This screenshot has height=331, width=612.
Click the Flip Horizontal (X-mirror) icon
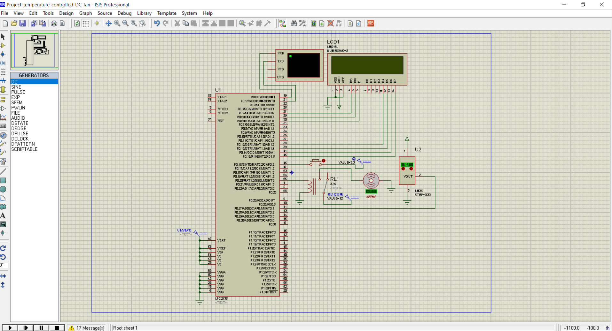coord(3,276)
